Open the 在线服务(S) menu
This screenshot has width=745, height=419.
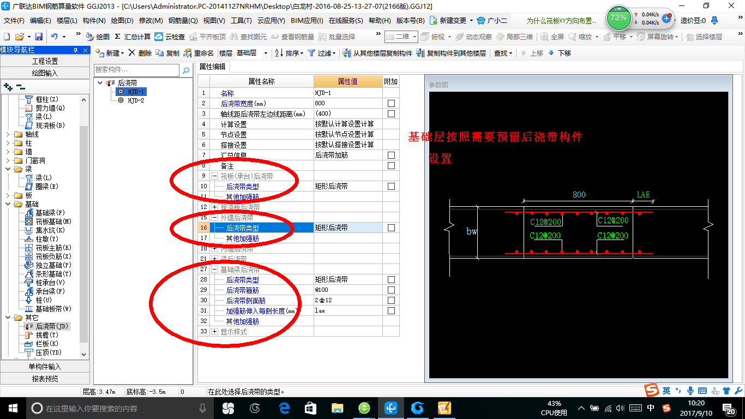[x=346, y=21]
